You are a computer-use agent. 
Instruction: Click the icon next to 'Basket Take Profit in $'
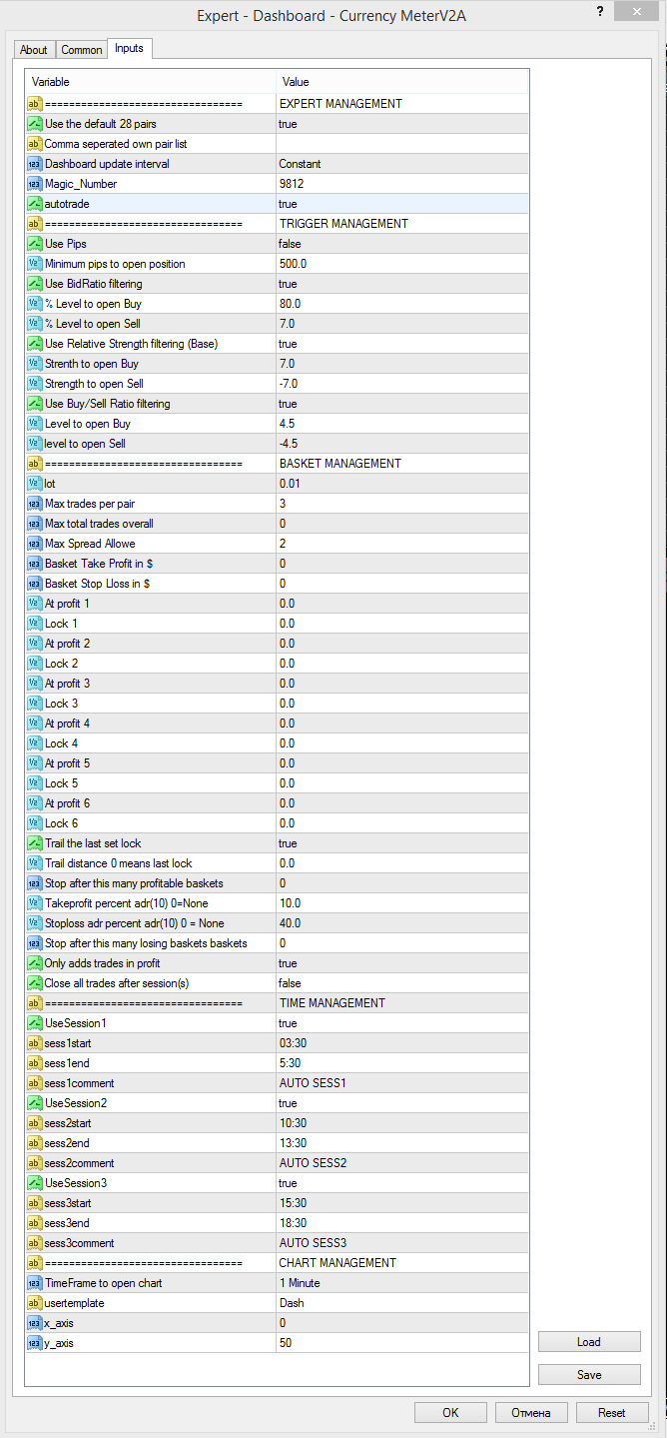pos(34,564)
